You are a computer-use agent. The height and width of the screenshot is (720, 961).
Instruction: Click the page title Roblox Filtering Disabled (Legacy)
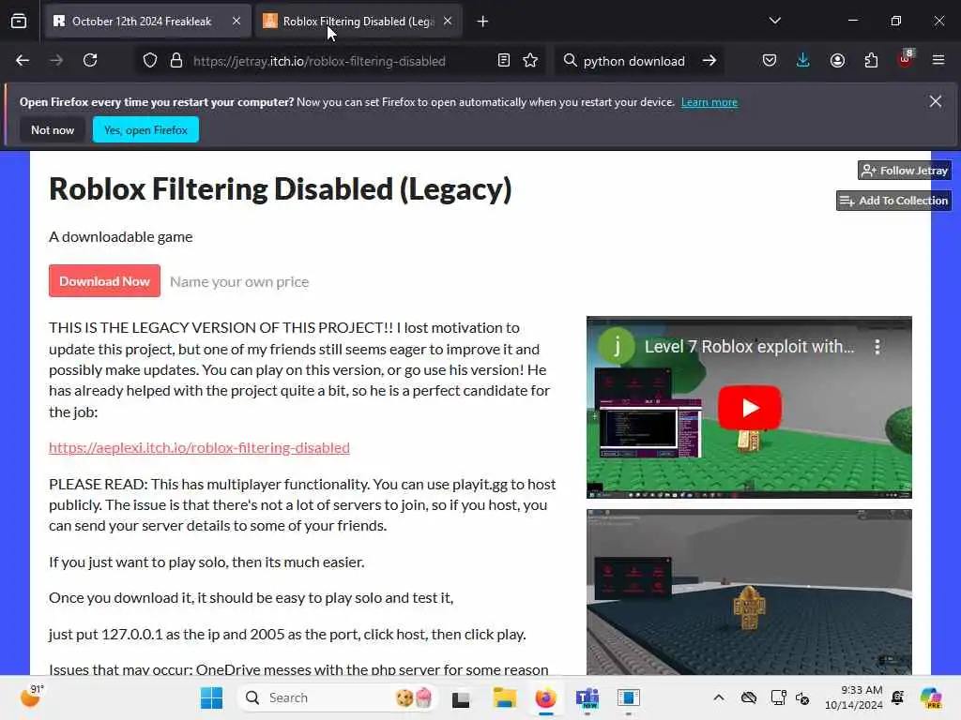pyautogui.click(x=280, y=189)
